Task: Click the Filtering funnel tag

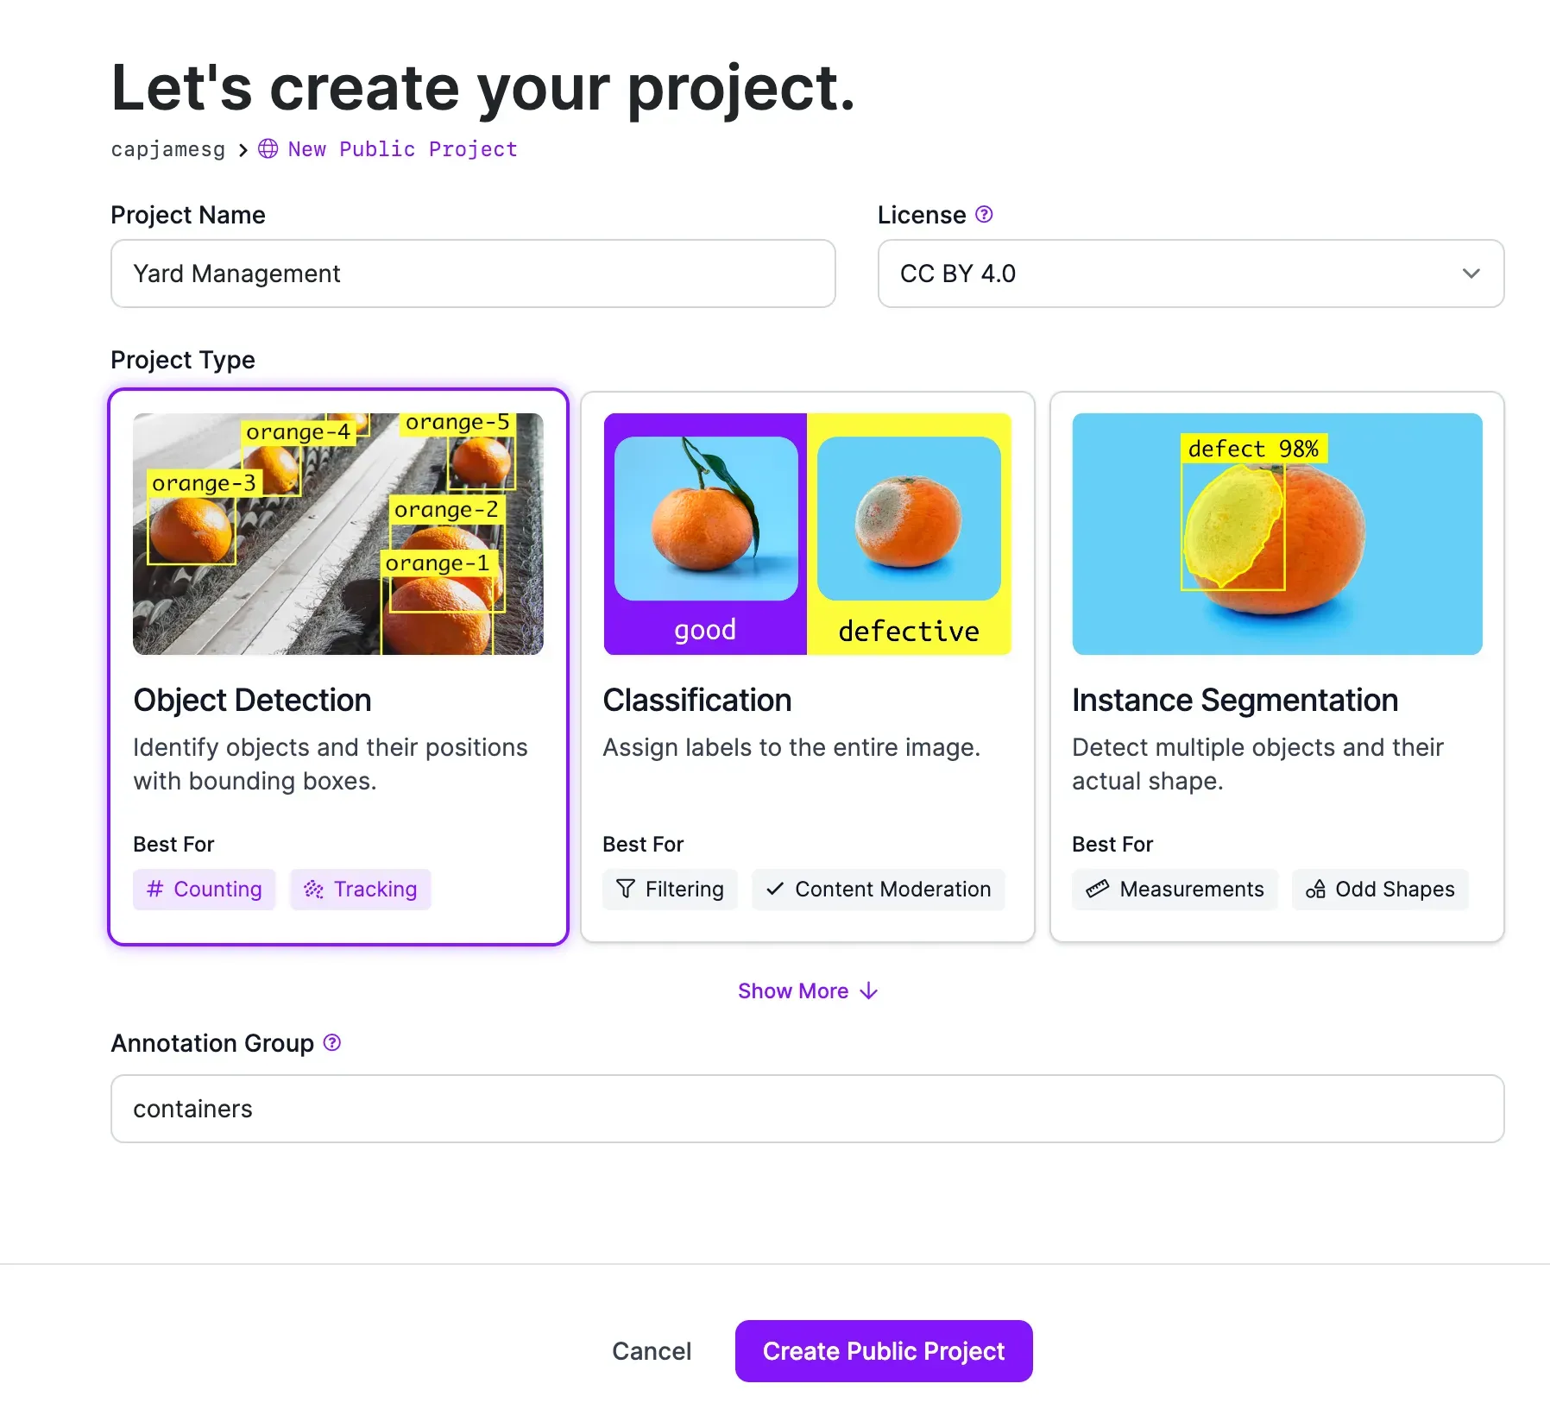Action: point(670,889)
